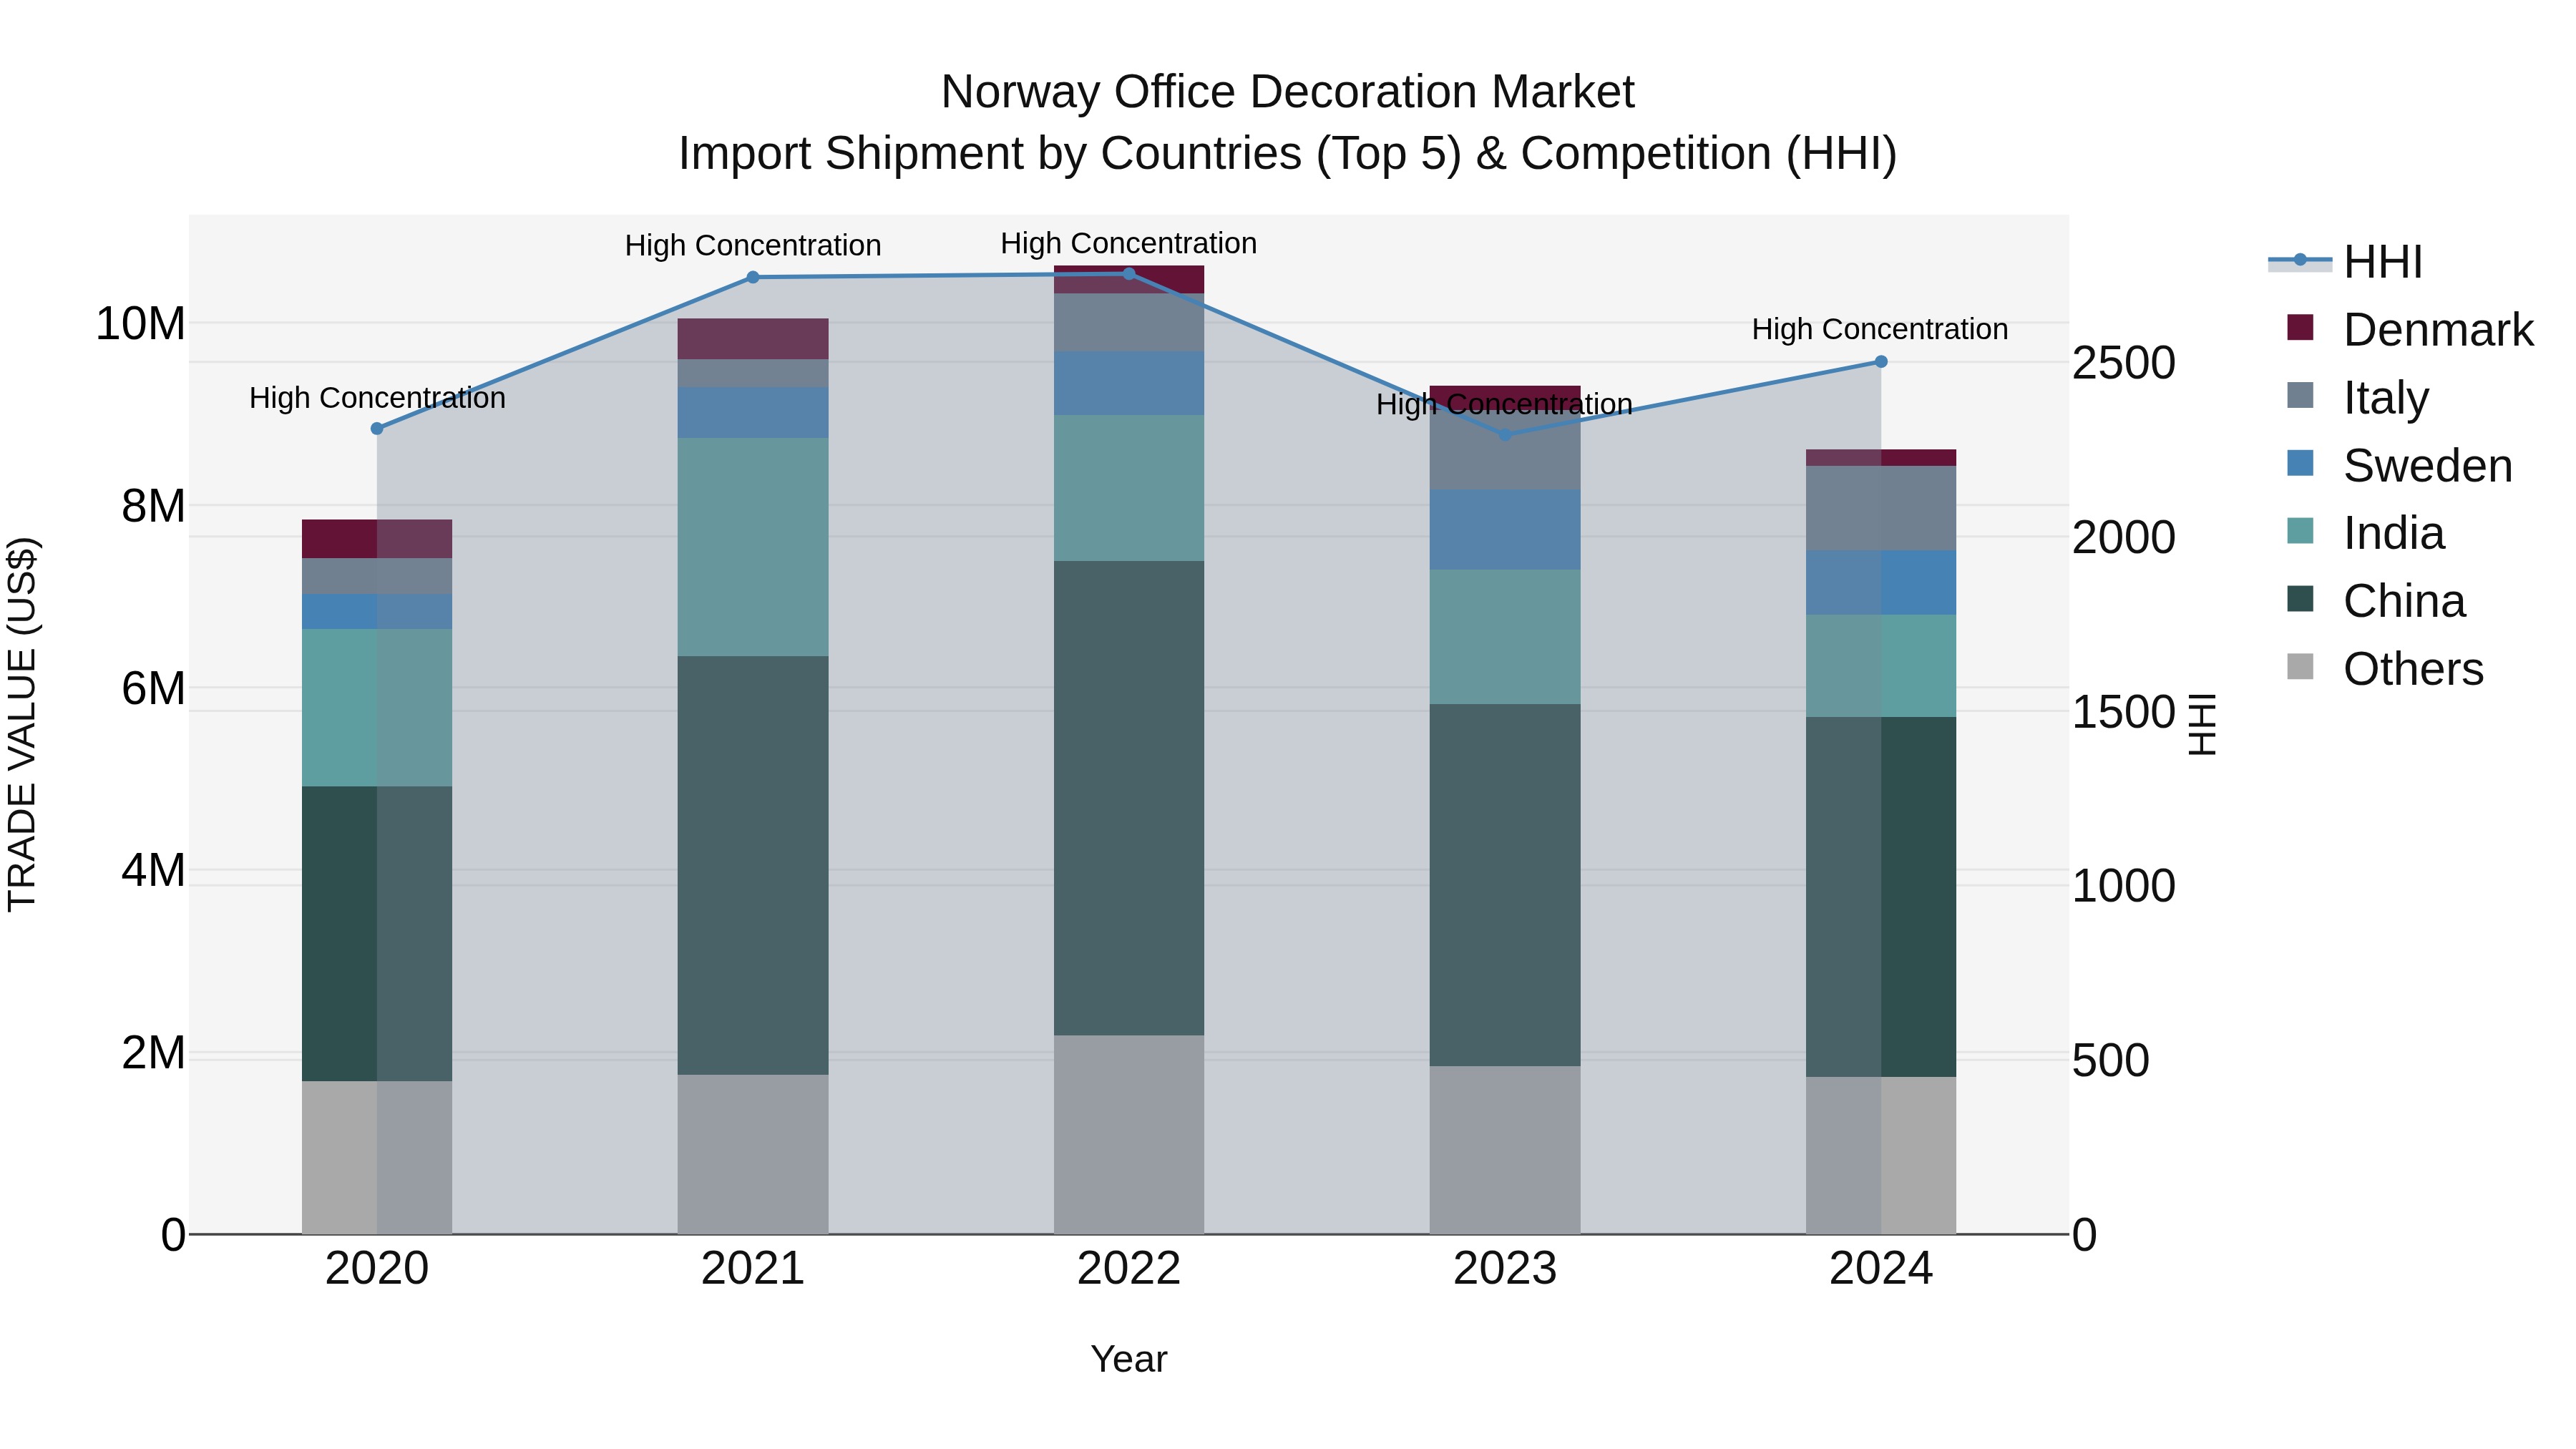2576x1449 pixels.
Task: Click the 2000 tick on HHI axis
Action: pos(2123,538)
